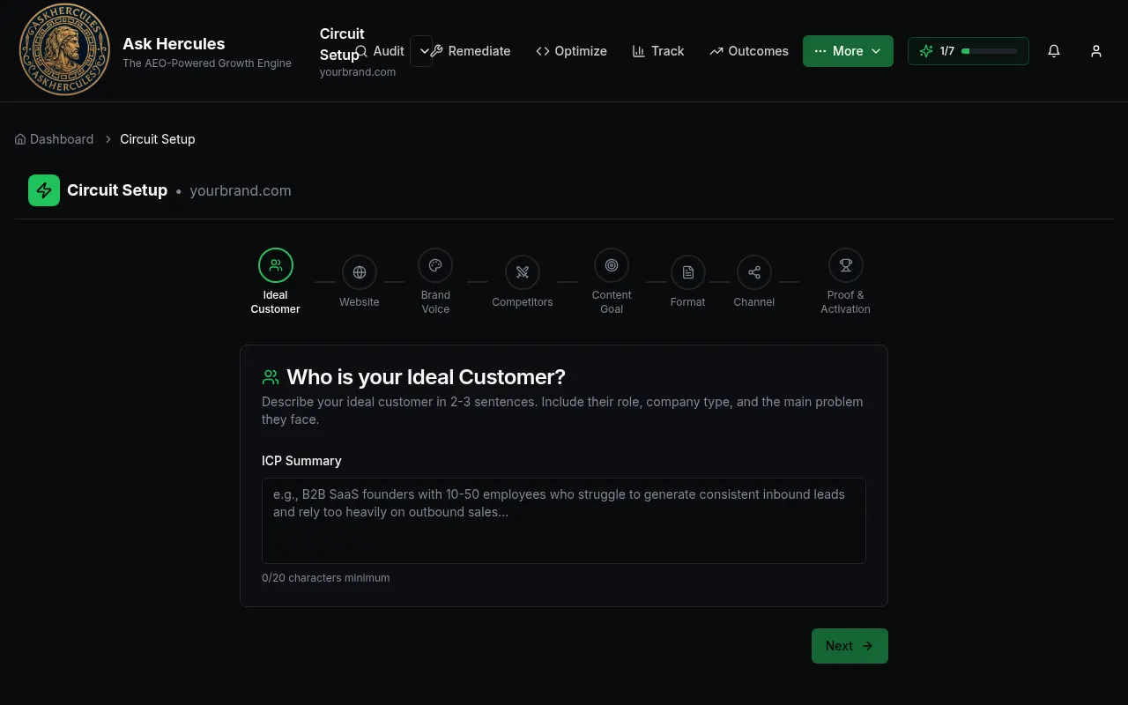Click the ICP Summary label
Image resolution: width=1128 pixels, height=705 pixels.
pos(301,461)
